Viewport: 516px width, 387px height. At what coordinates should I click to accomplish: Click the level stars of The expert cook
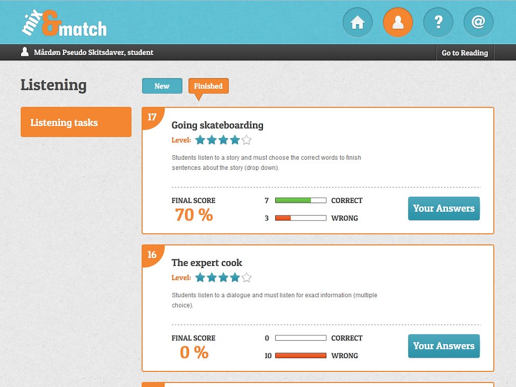pyautogui.click(x=223, y=278)
